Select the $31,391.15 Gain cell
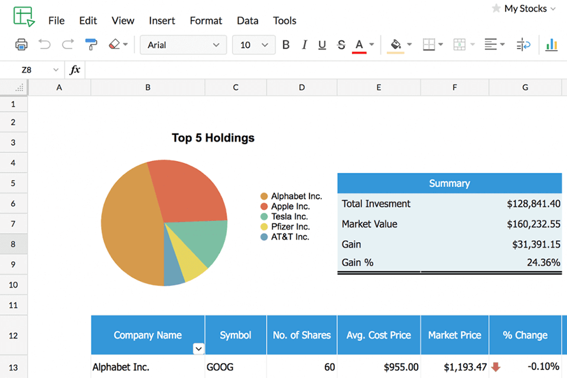567x378 pixels. pos(536,245)
